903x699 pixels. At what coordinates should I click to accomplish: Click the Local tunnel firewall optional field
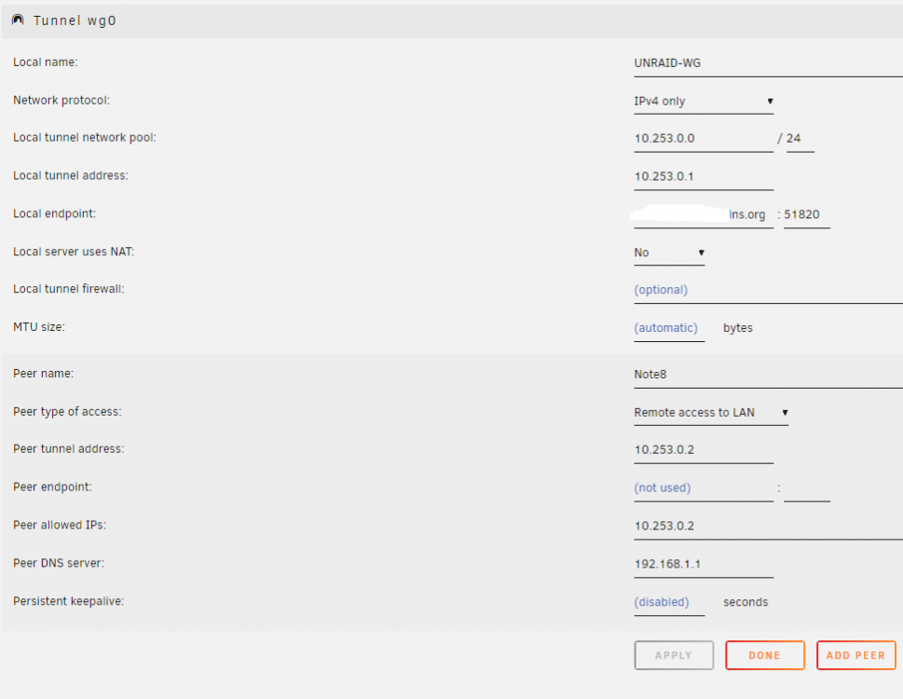[x=768, y=290]
